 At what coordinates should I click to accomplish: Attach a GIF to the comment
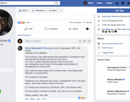84,41
